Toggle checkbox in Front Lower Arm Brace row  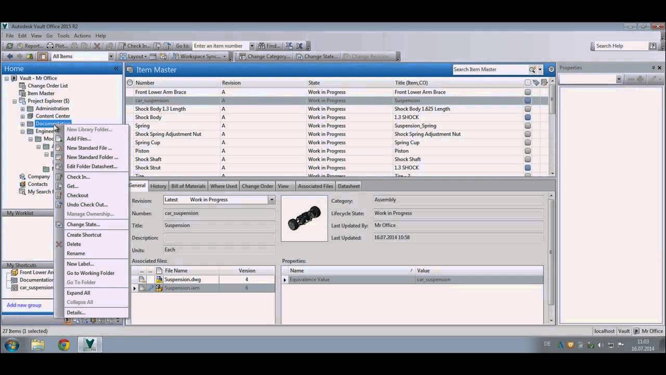[x=528, y=92]
